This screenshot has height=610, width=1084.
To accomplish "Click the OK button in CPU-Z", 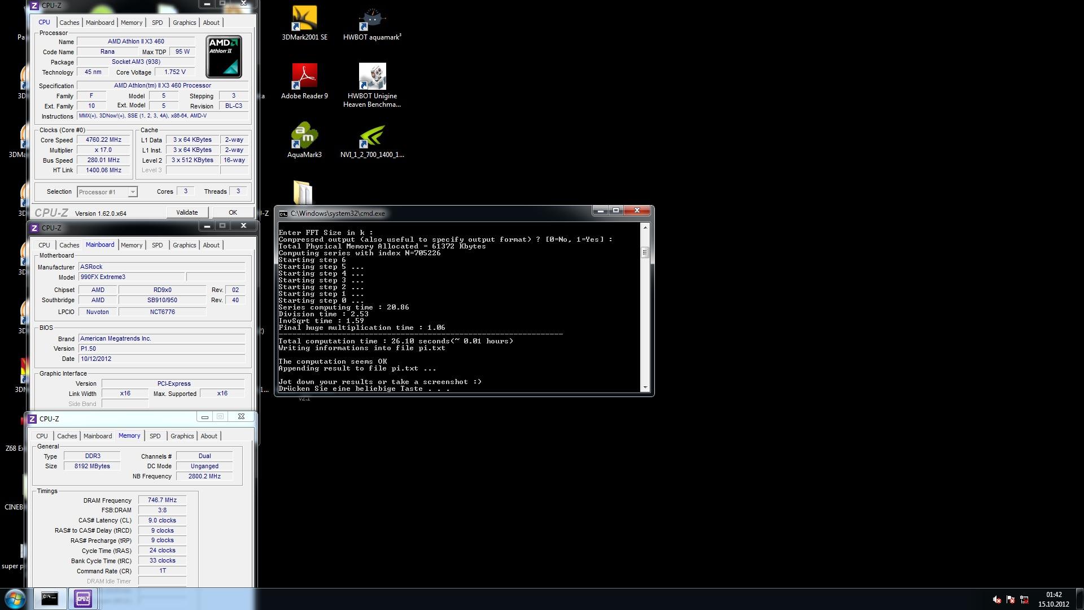I will coord(233,212).
